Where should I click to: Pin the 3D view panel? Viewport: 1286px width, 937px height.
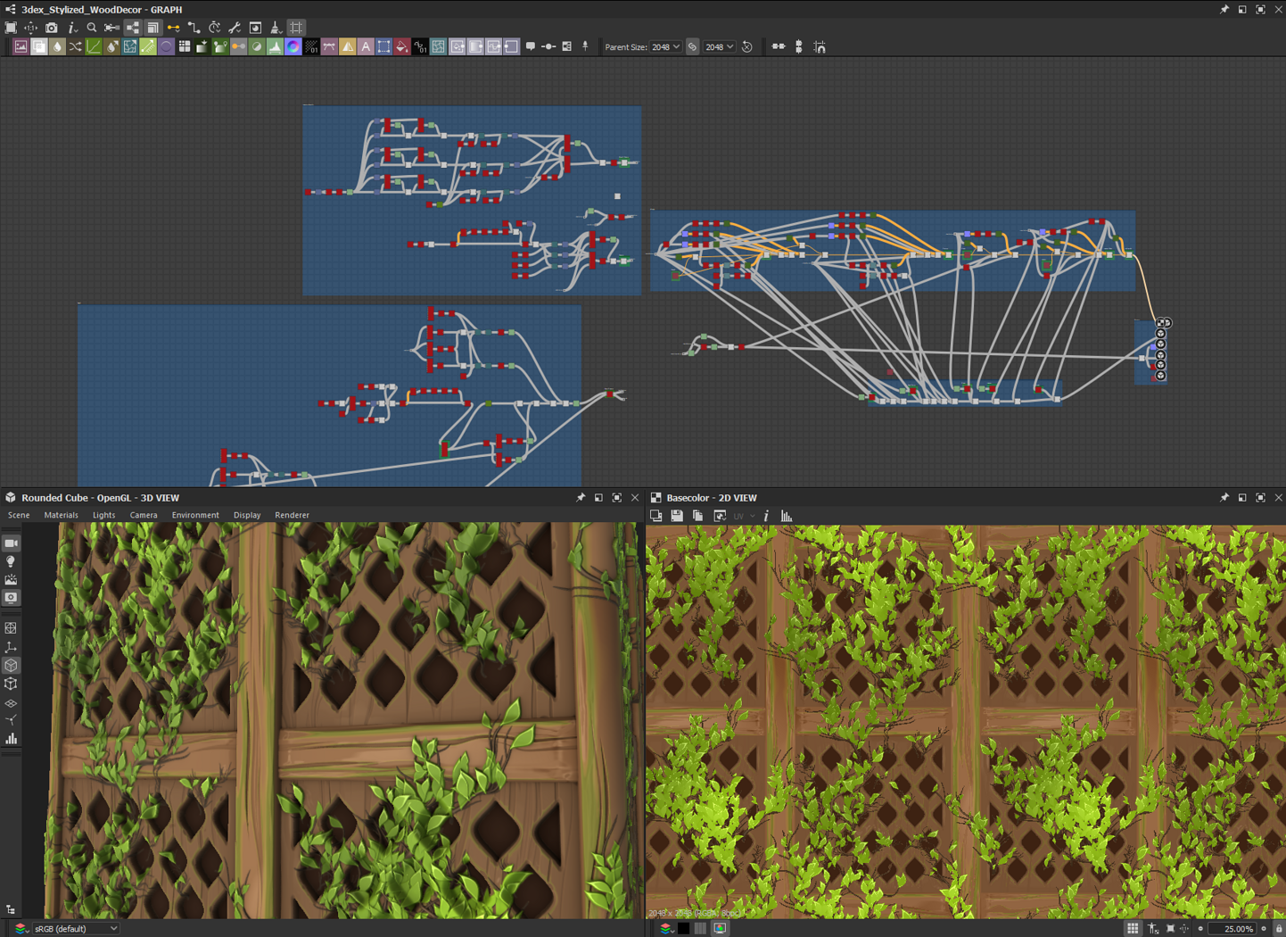(x=581, y=498)
